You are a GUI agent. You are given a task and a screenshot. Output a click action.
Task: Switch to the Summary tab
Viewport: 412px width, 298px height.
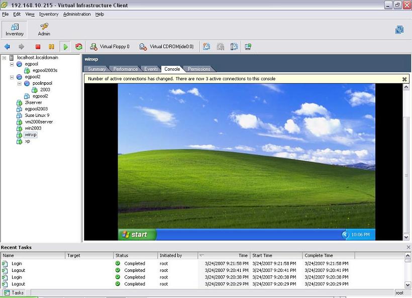tap(96, 69)
